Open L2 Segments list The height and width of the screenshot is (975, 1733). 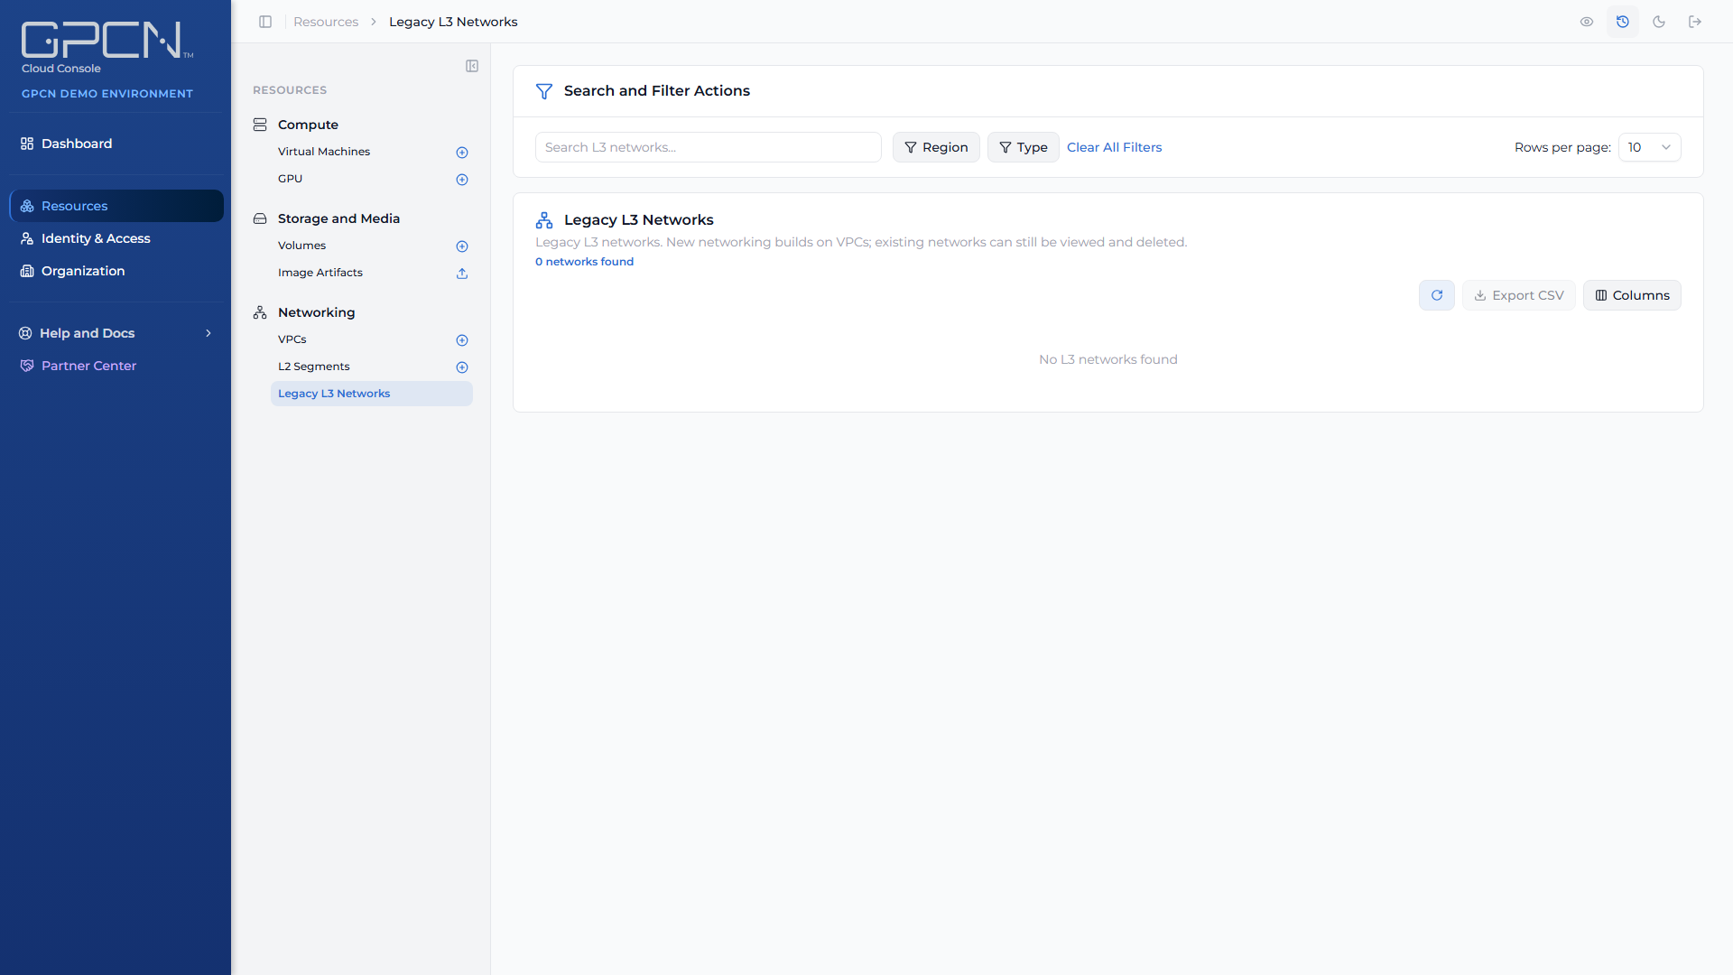point(314,367)
